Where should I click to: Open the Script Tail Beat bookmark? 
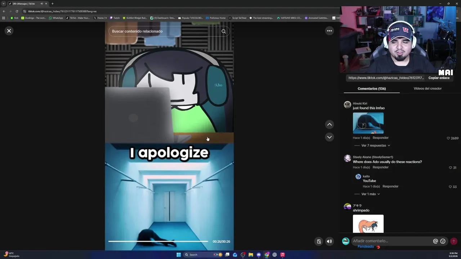click(237, 18)
